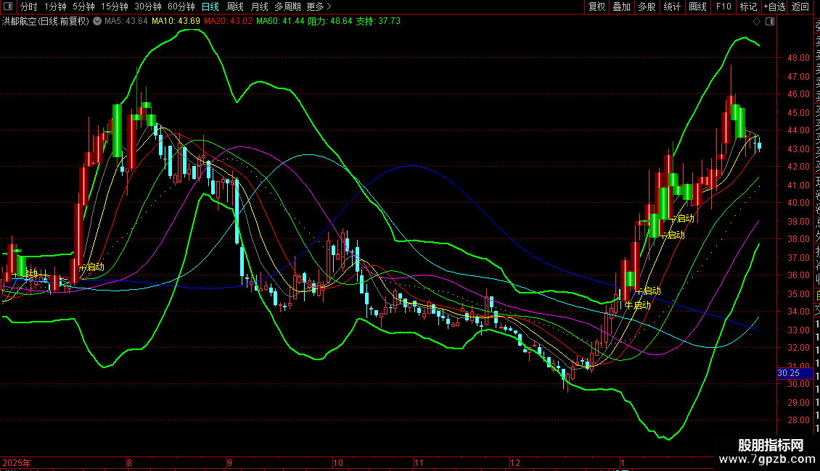This screenshot has height=471, width=820.
Task: Toggle the 叠加 overlay option
Action: [x=621, y=7]
